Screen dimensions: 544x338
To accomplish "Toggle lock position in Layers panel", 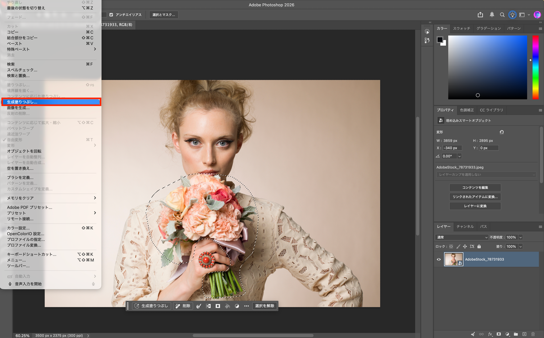I will coord(465,246).
